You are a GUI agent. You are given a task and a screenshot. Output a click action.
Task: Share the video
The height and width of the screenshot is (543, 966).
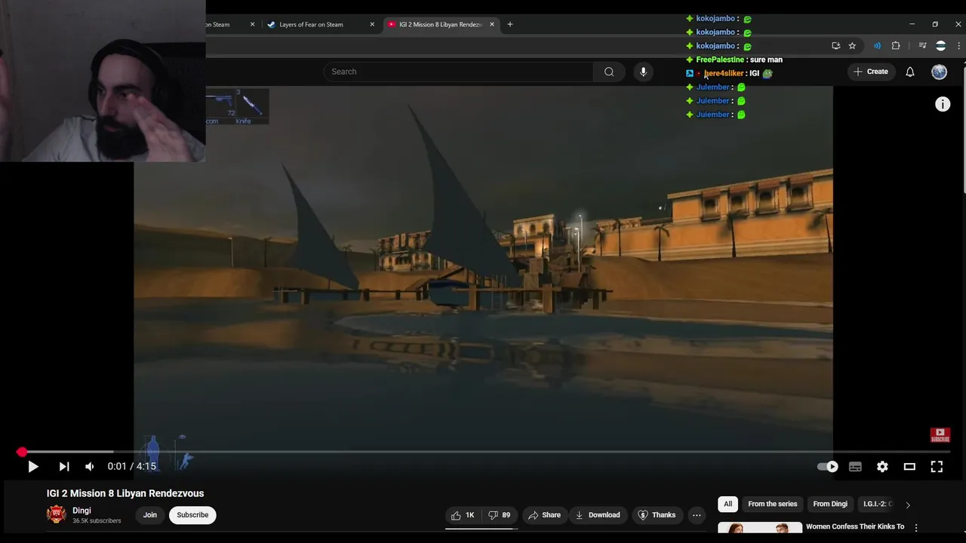(544, 515)
